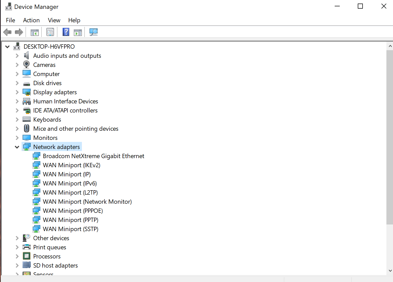The height and width of the screenshot is (282, 393).
Task: Click the Human Interface Devices icon
Action: (x=27, y=101)
